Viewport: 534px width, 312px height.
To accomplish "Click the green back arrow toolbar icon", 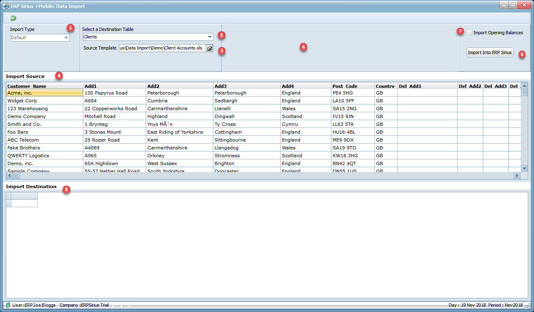I will [13, 18].
